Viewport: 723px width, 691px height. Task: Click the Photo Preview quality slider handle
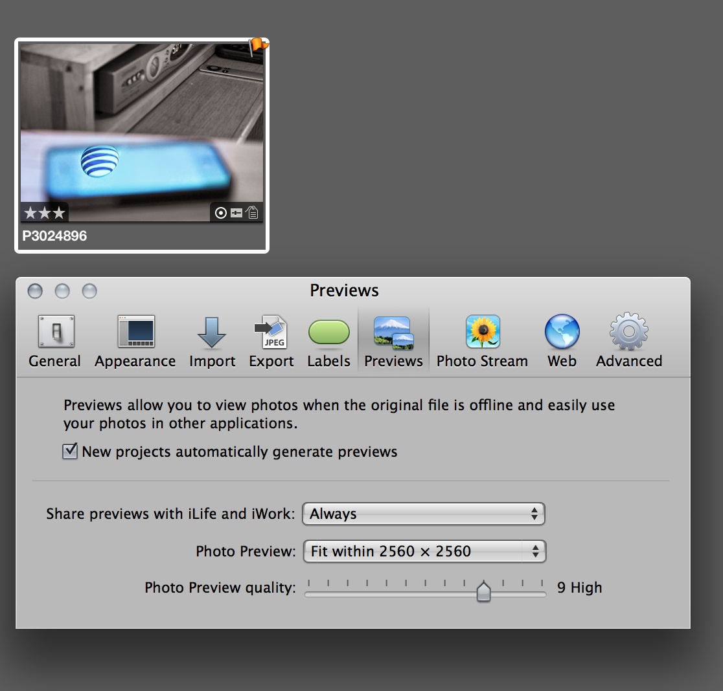point(483,590)
